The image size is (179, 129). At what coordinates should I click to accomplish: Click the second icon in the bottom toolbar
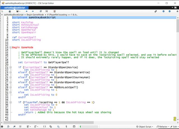[x=8, y=126]
